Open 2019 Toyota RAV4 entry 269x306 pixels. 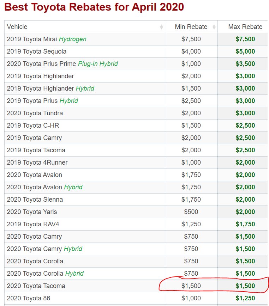pos(33,224)
